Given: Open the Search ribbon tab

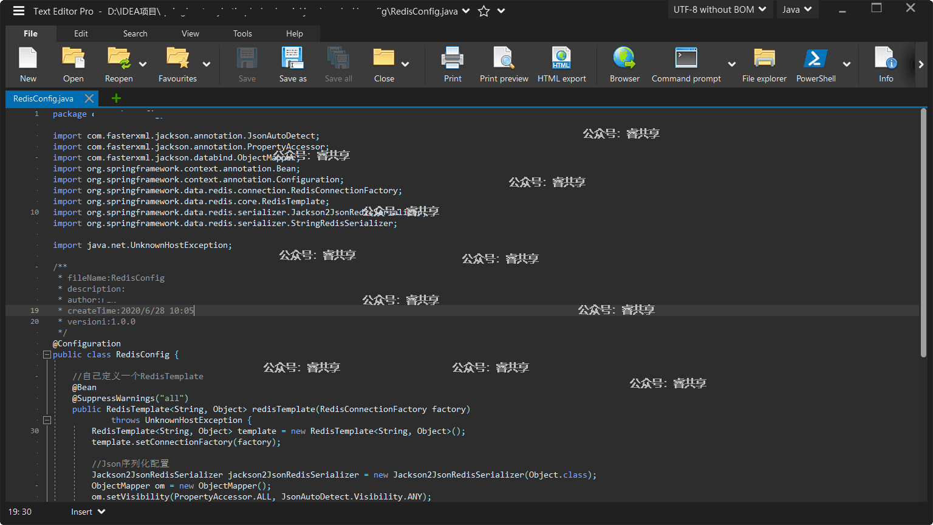Looking at the screenshot, I should tap(135, 33).
